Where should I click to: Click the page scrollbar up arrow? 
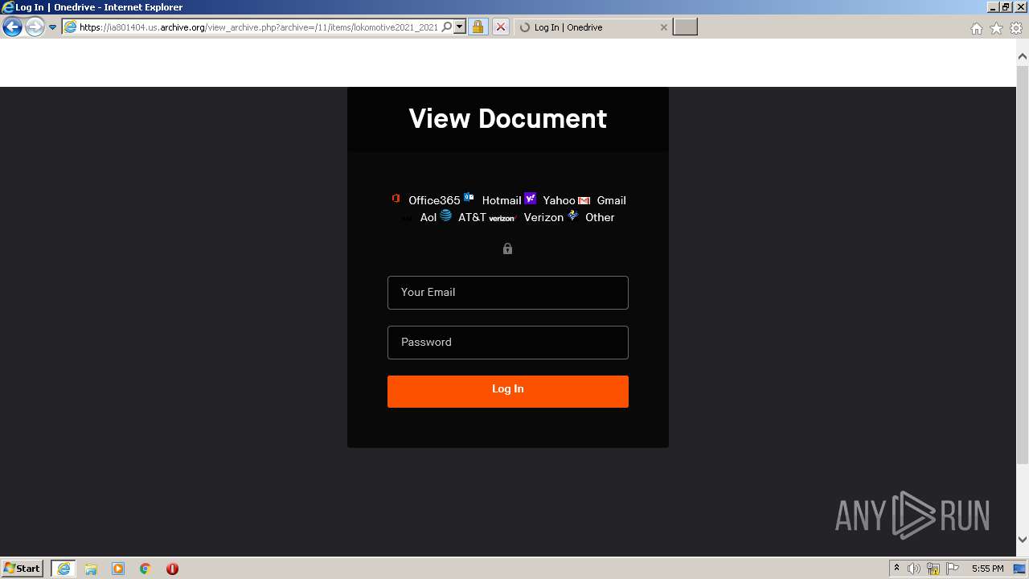coord(1023,57)
